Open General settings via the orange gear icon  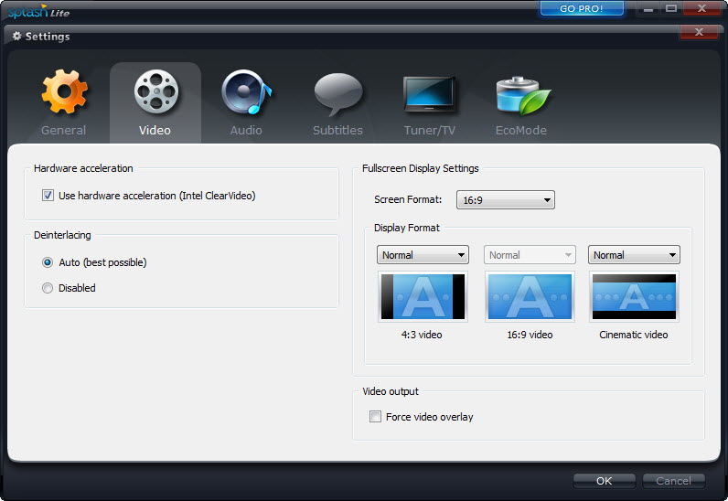(64, 91)
